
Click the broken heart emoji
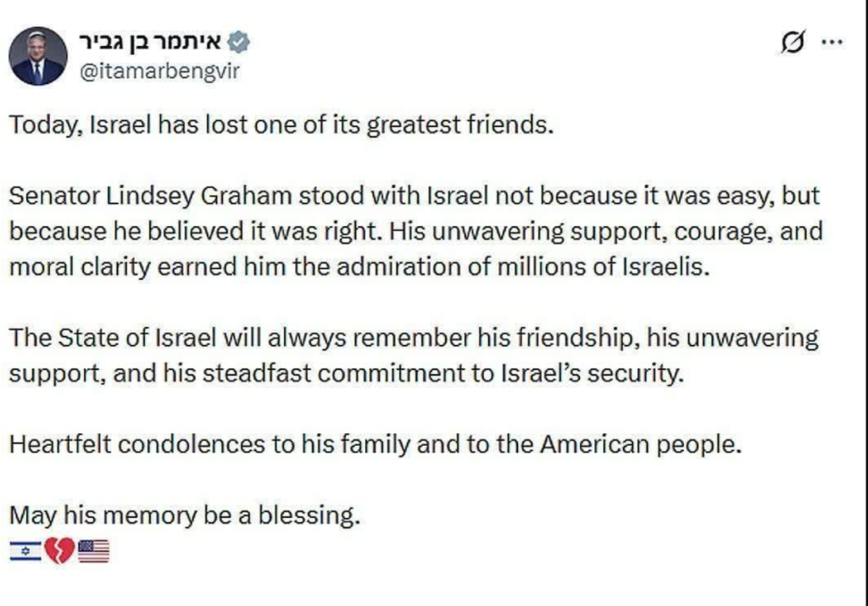pyautogui.click(x=59, y=551)
